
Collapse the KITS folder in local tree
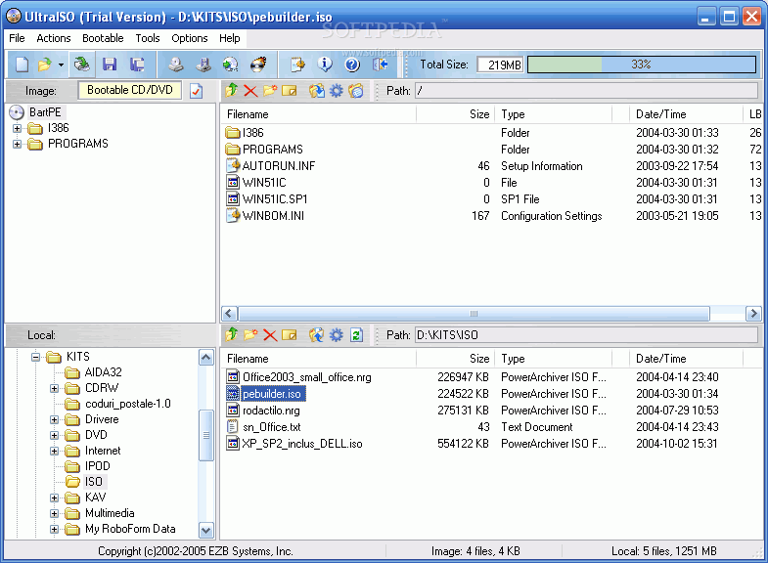(x=35, y=357)
